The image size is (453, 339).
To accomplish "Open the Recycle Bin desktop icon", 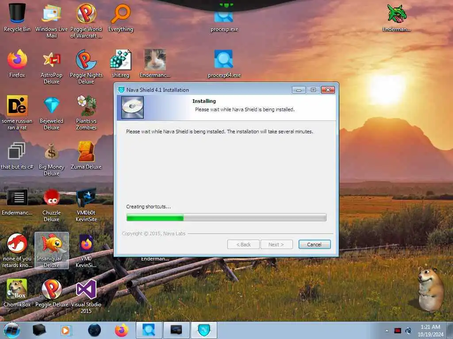I will (x=17, y=17).
